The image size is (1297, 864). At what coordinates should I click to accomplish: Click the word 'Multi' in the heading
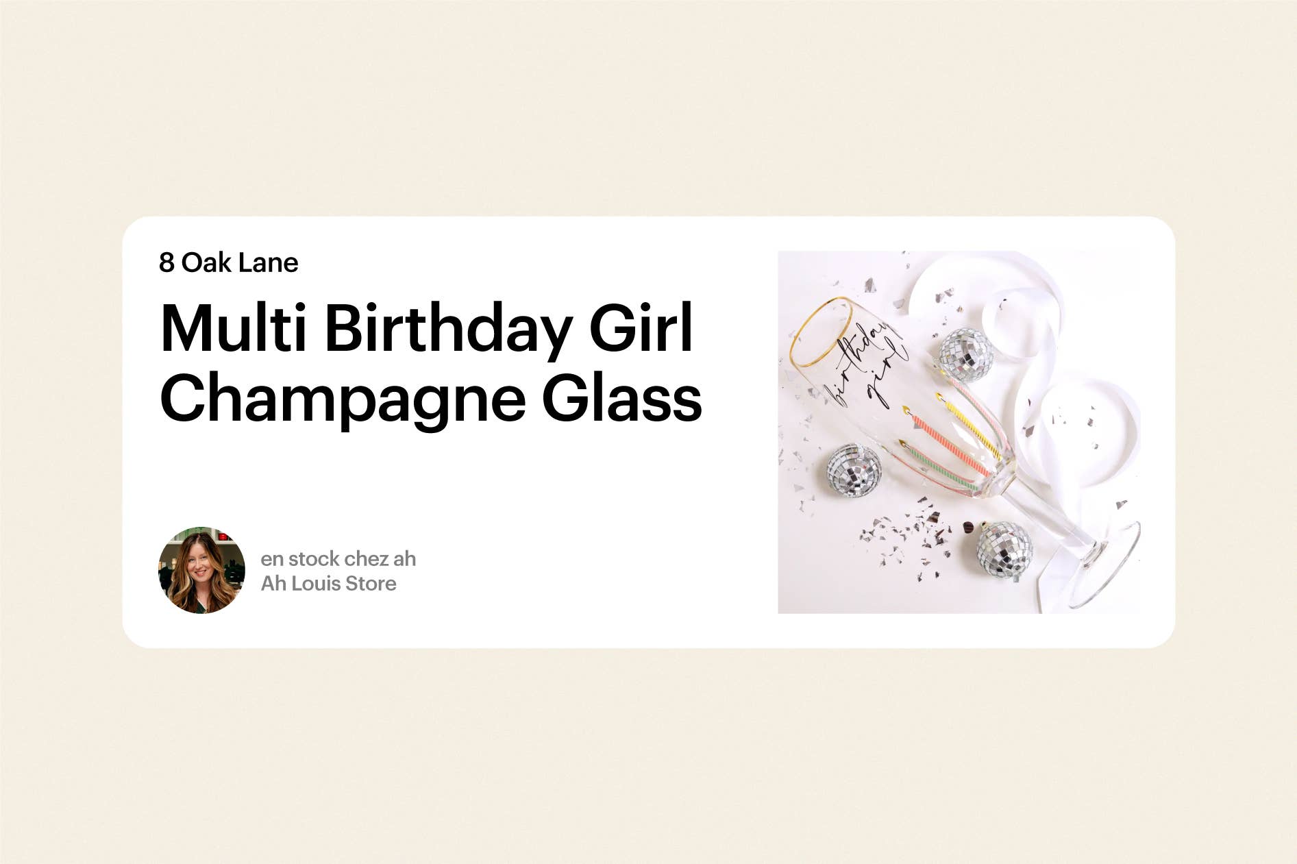coord(233,328)
